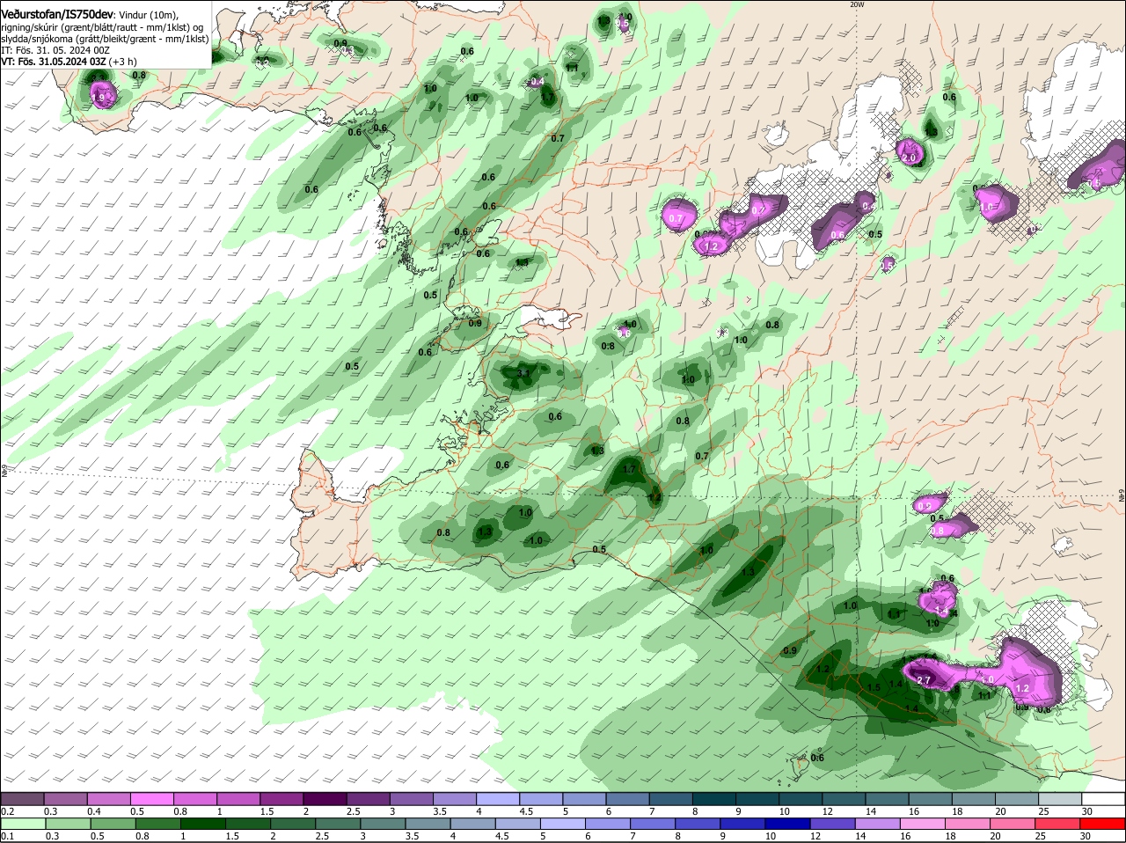Viewport: 1126px width, 843px height.
Task: Click the 'IT: Fös. 31. 05. 2024 00Z' initial time line
Action: pyautogui.click(x=55, y=50)
